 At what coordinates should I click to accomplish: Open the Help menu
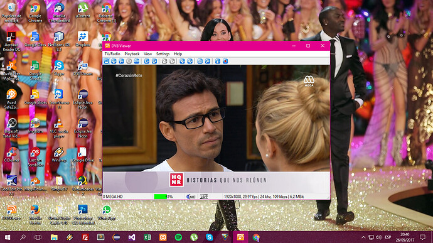coord(178,53)
